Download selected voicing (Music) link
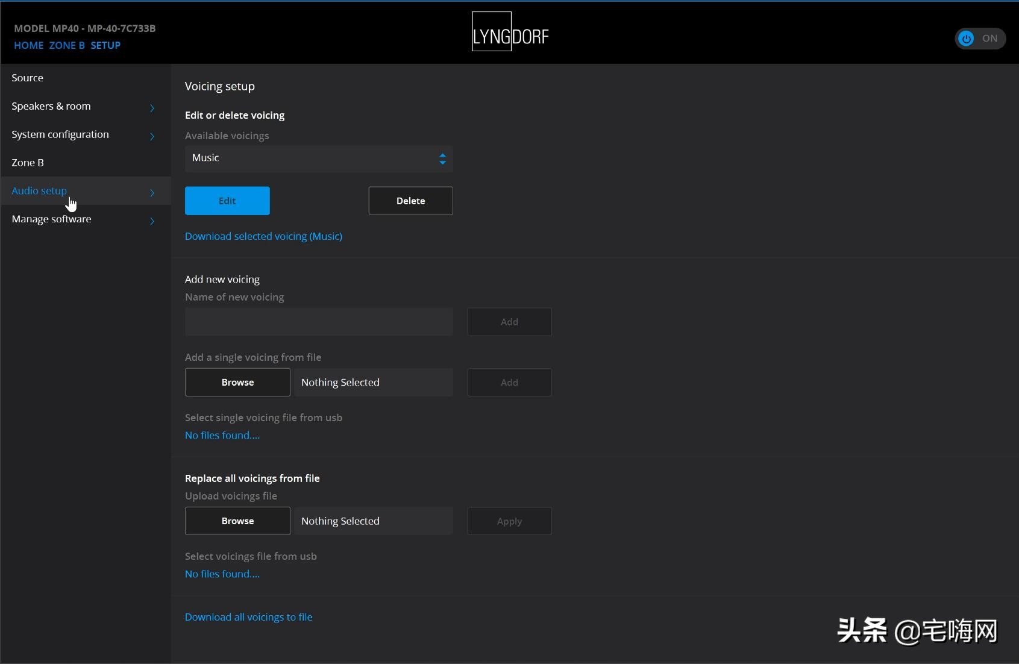Screen dimensions: 1019x664 pyautogui.click(x=263, y=236)
